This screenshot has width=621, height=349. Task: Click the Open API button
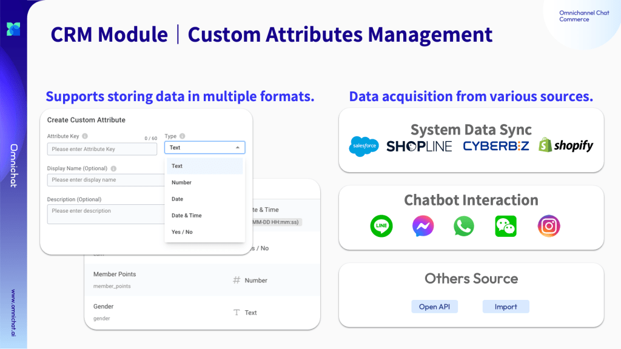tap(434, 307)
